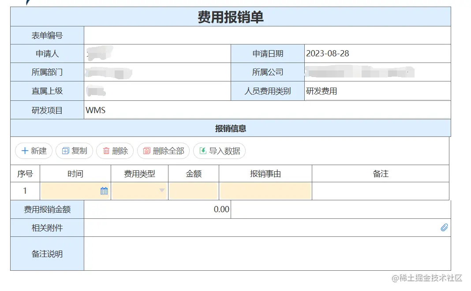Viewport: 471px width, 291px height.
Task: Expand the 费用类型 dropdown arrow in row 1
Action: click(x=162, y=190)
